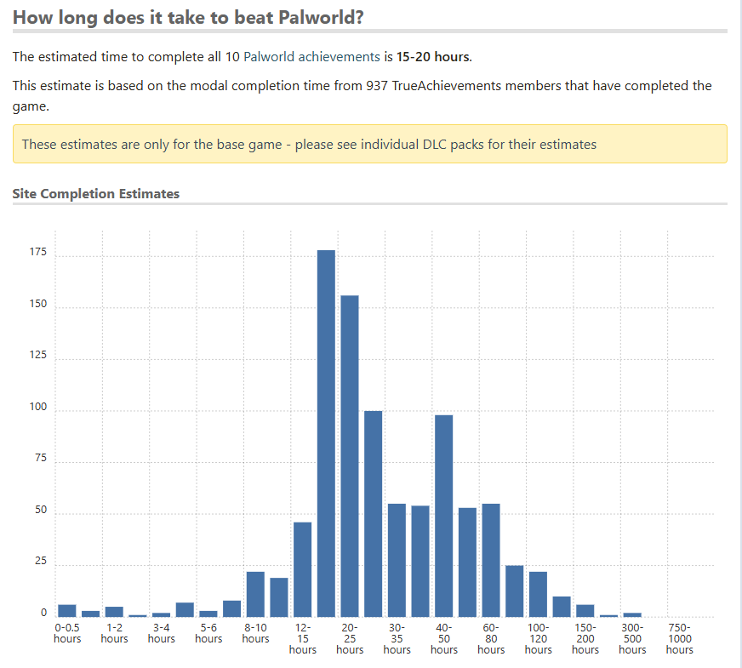
Task: Click the 'Site Completion Estimates' heading
Action: point(96,194)
